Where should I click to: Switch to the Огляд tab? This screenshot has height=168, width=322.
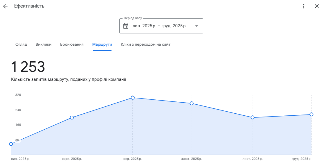pos(21,44)
